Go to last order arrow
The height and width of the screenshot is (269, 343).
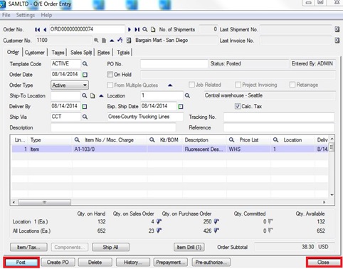point(137,30)
